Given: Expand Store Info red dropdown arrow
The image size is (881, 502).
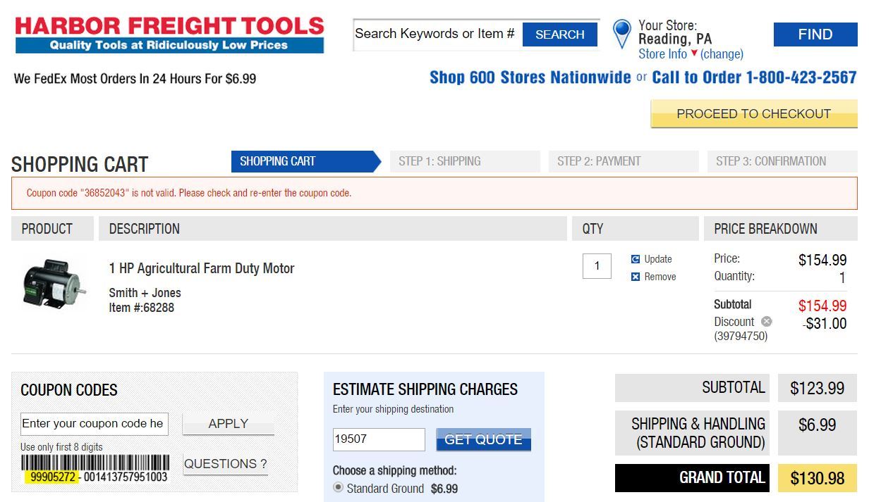Looking at the screenshot, I should [694, 54].
